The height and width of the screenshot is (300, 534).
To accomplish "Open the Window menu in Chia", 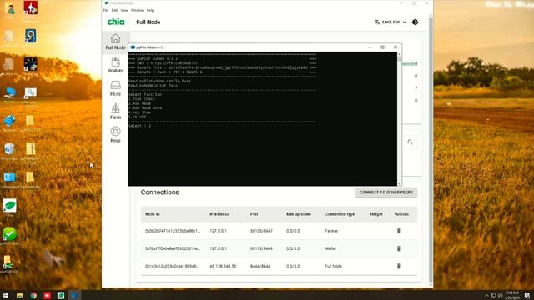I will pos(137,10).
